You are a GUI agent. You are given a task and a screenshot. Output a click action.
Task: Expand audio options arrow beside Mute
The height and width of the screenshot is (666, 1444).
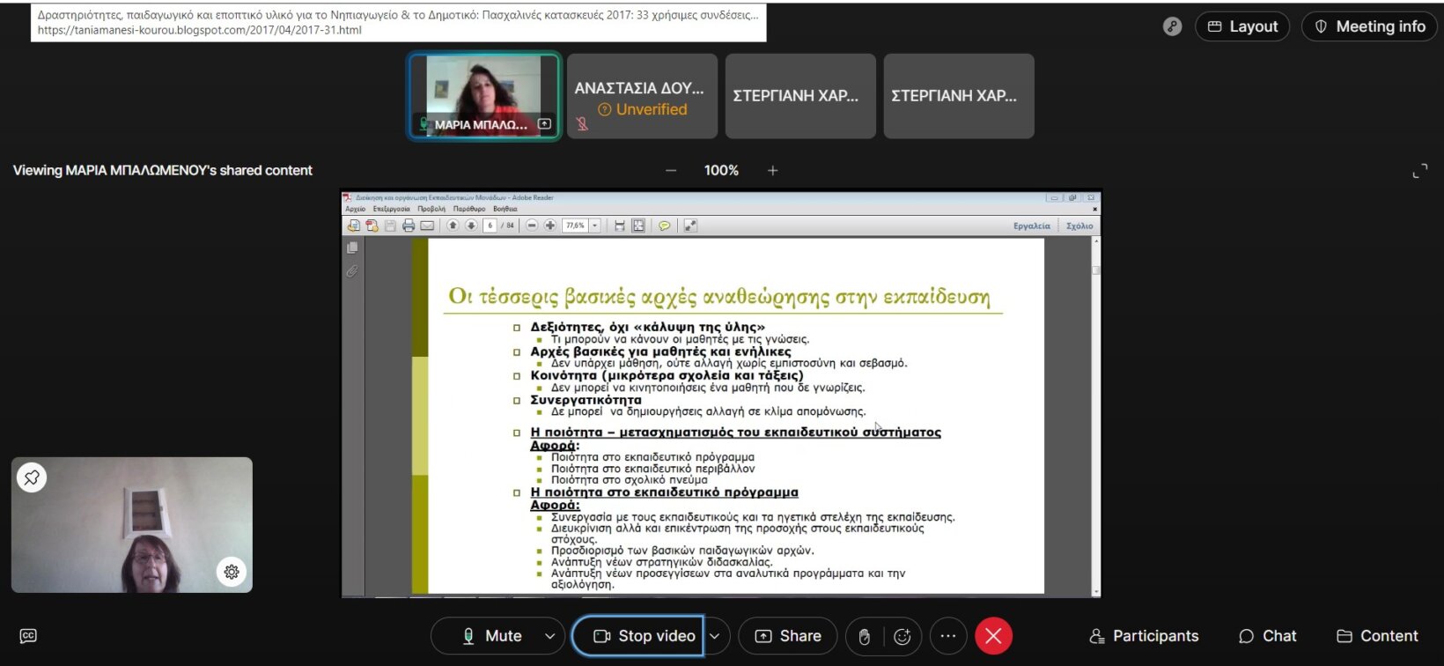coord(550,636)
